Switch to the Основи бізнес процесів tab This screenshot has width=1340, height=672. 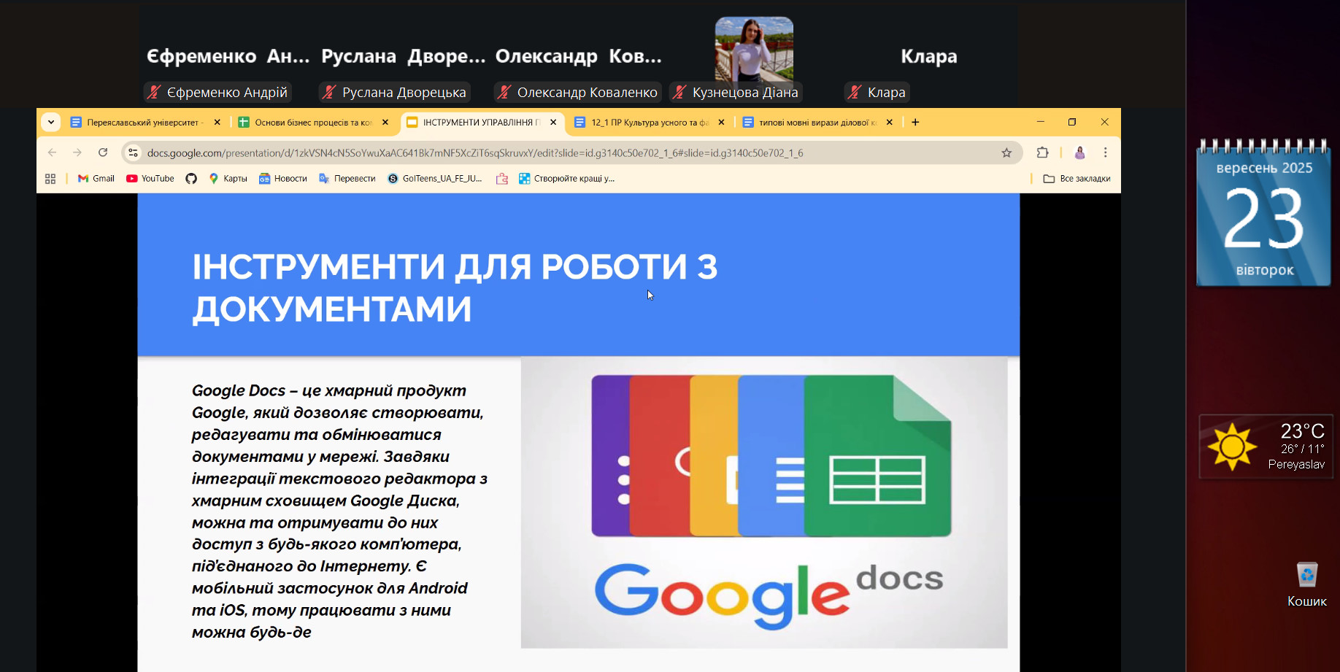pyautogui.click(x=307, y=123)
